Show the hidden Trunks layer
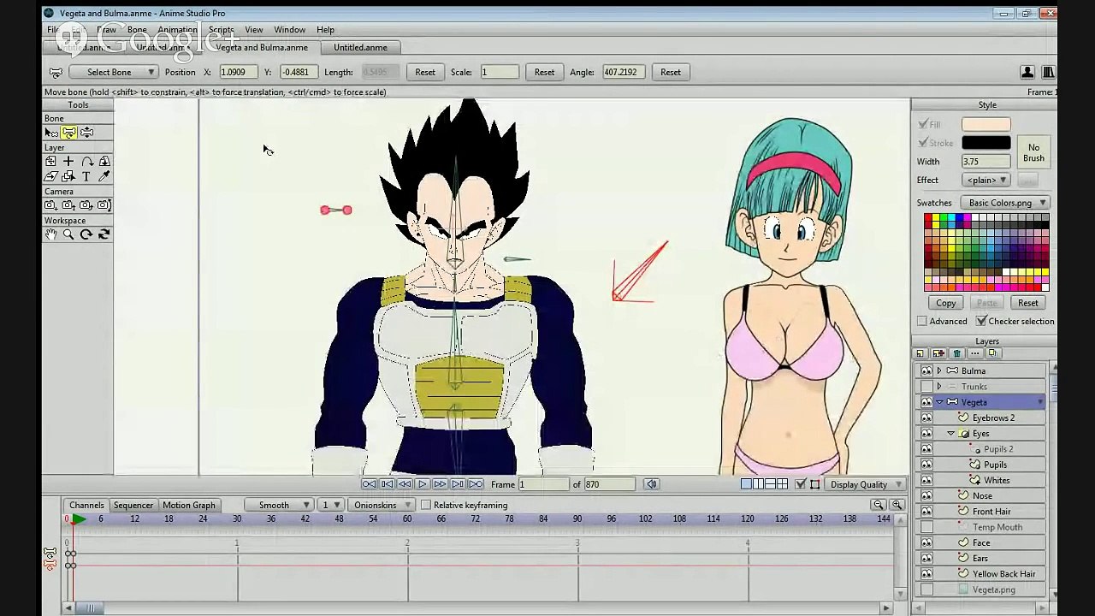This screenshot has width=1095, height=616. [x=926, y=387]
